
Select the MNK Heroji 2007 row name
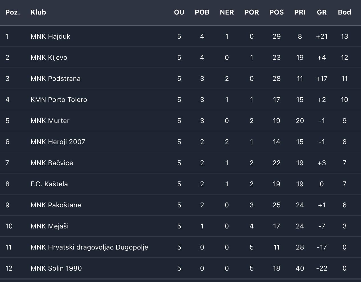coord(58,142)
